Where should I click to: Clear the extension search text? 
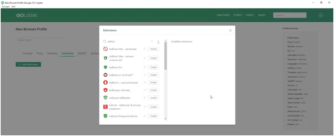click(152, 41)
